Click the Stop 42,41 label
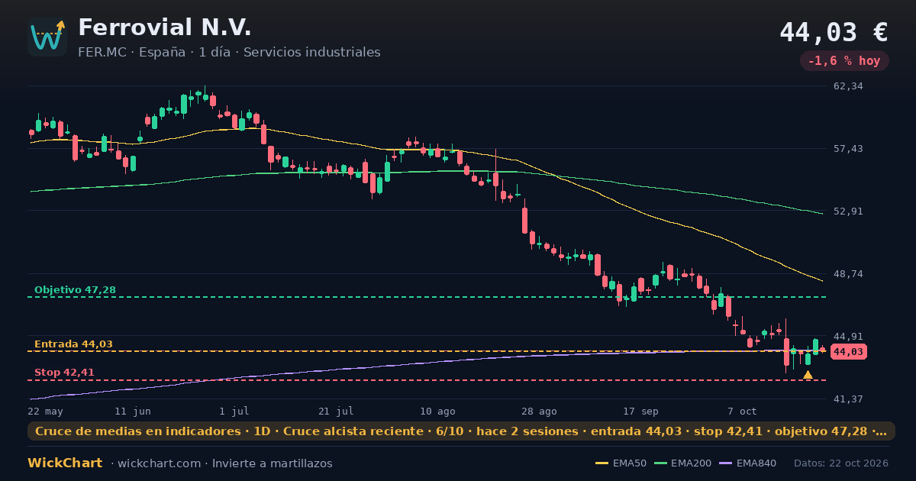The width and height of the screenshot is (916, 481). tap(64, 373)
